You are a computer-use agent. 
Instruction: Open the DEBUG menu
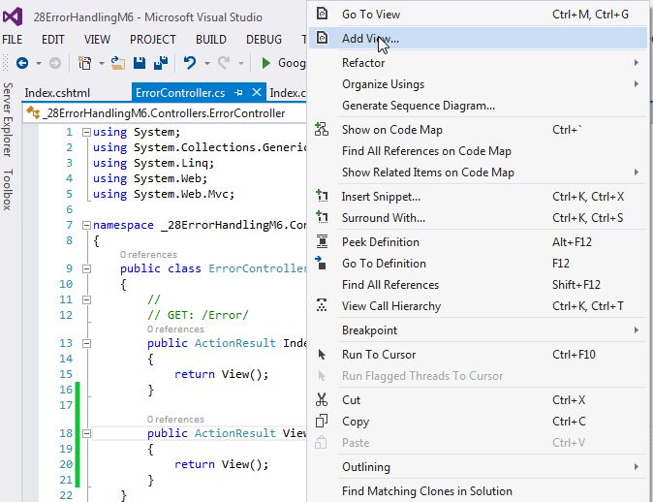click(264, 39)
